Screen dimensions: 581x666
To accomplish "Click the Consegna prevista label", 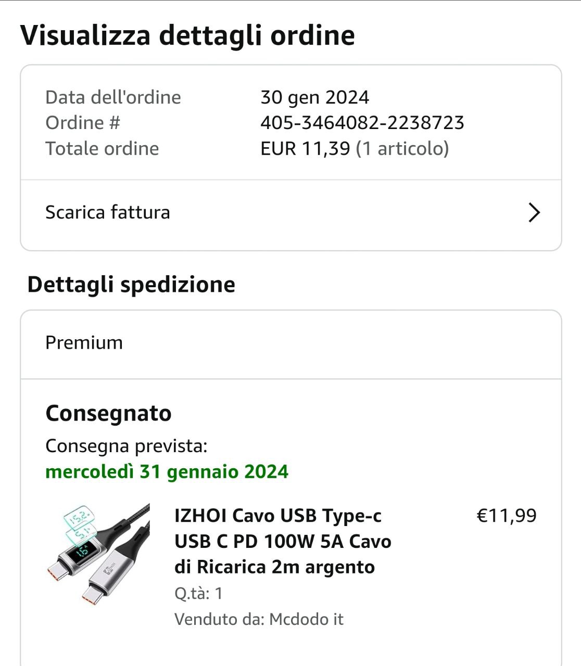I will (127, 446).
